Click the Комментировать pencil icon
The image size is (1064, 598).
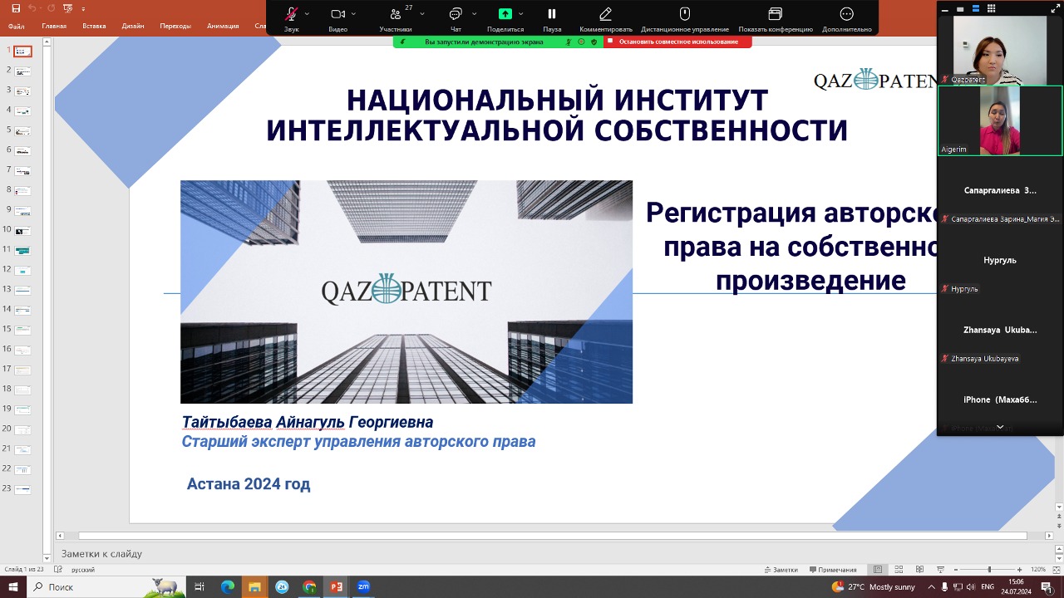point(606,14)
